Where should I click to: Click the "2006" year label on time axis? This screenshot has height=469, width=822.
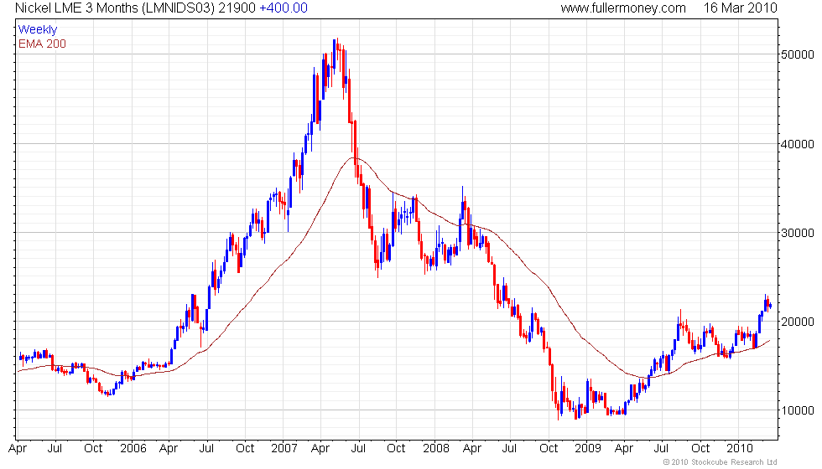(133, 449)
